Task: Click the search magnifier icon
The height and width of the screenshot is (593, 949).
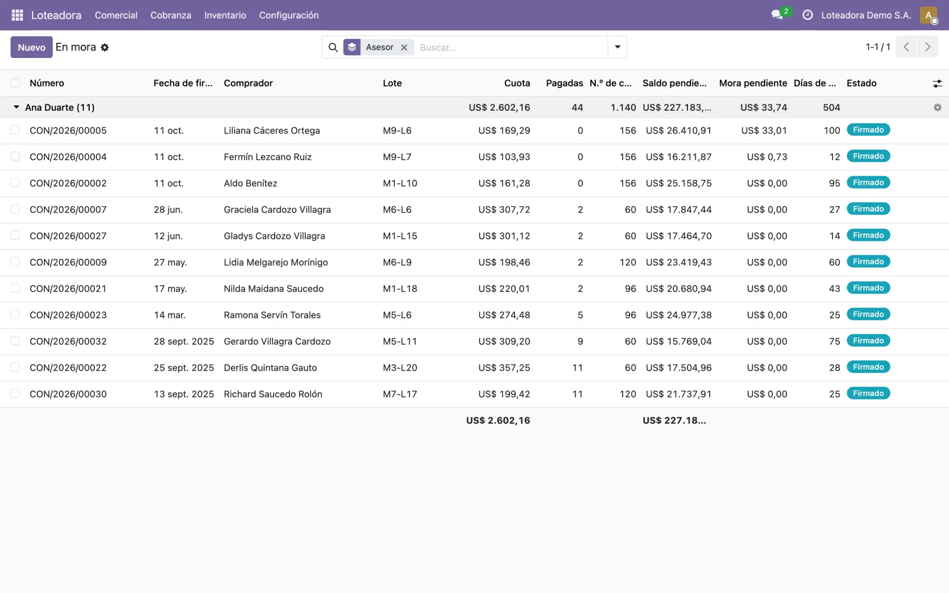Action: [333, 47]
